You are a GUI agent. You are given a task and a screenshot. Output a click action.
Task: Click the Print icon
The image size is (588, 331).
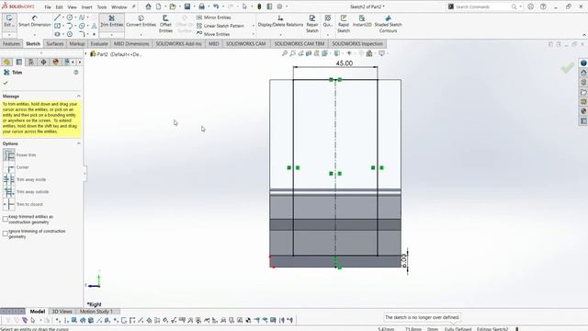click(202, 6)
